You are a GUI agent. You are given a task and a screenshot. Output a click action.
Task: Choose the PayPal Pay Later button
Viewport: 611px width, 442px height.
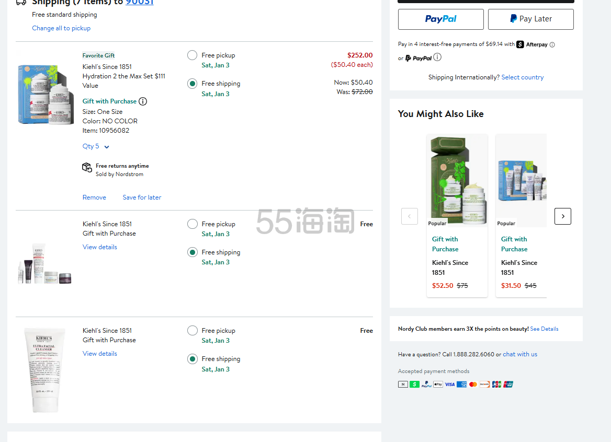(530, 19)
